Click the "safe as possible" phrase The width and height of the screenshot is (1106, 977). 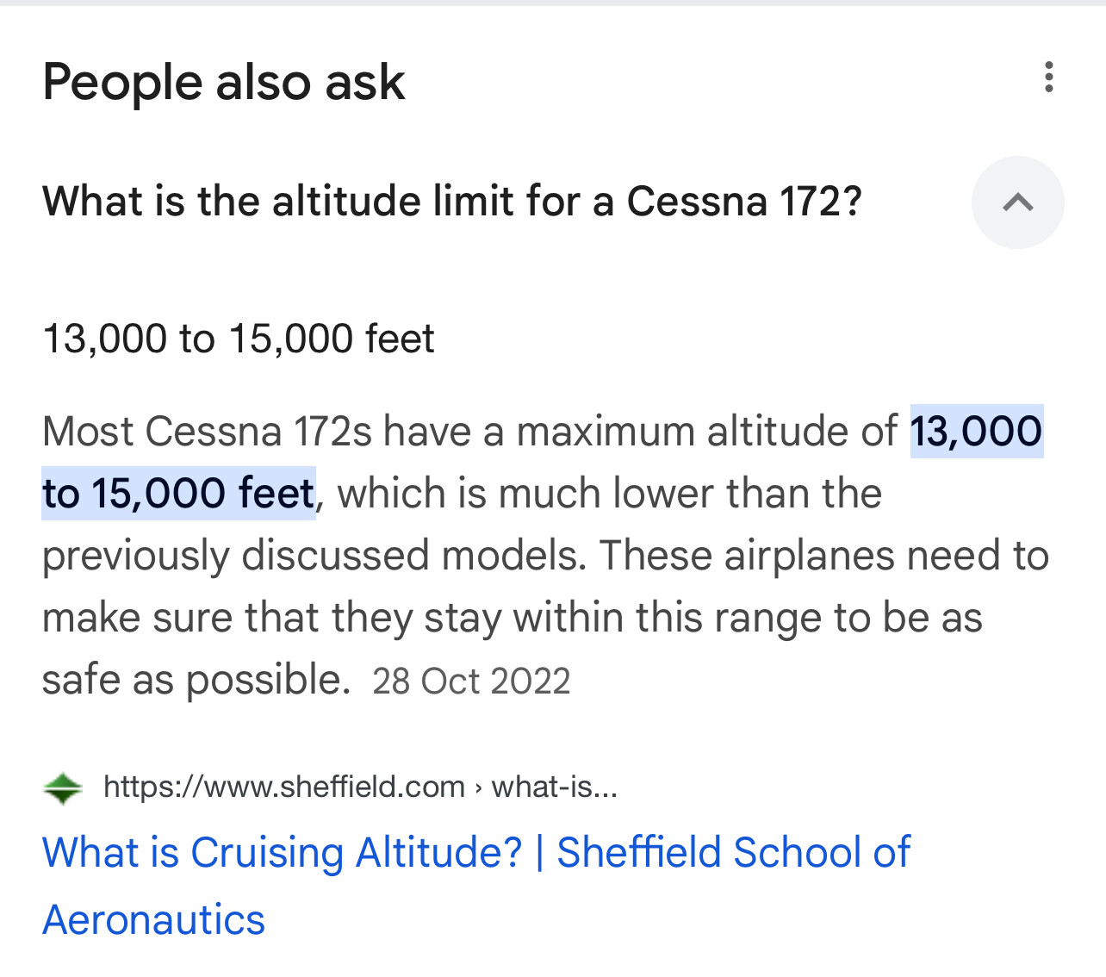click(x=196, y=680)
